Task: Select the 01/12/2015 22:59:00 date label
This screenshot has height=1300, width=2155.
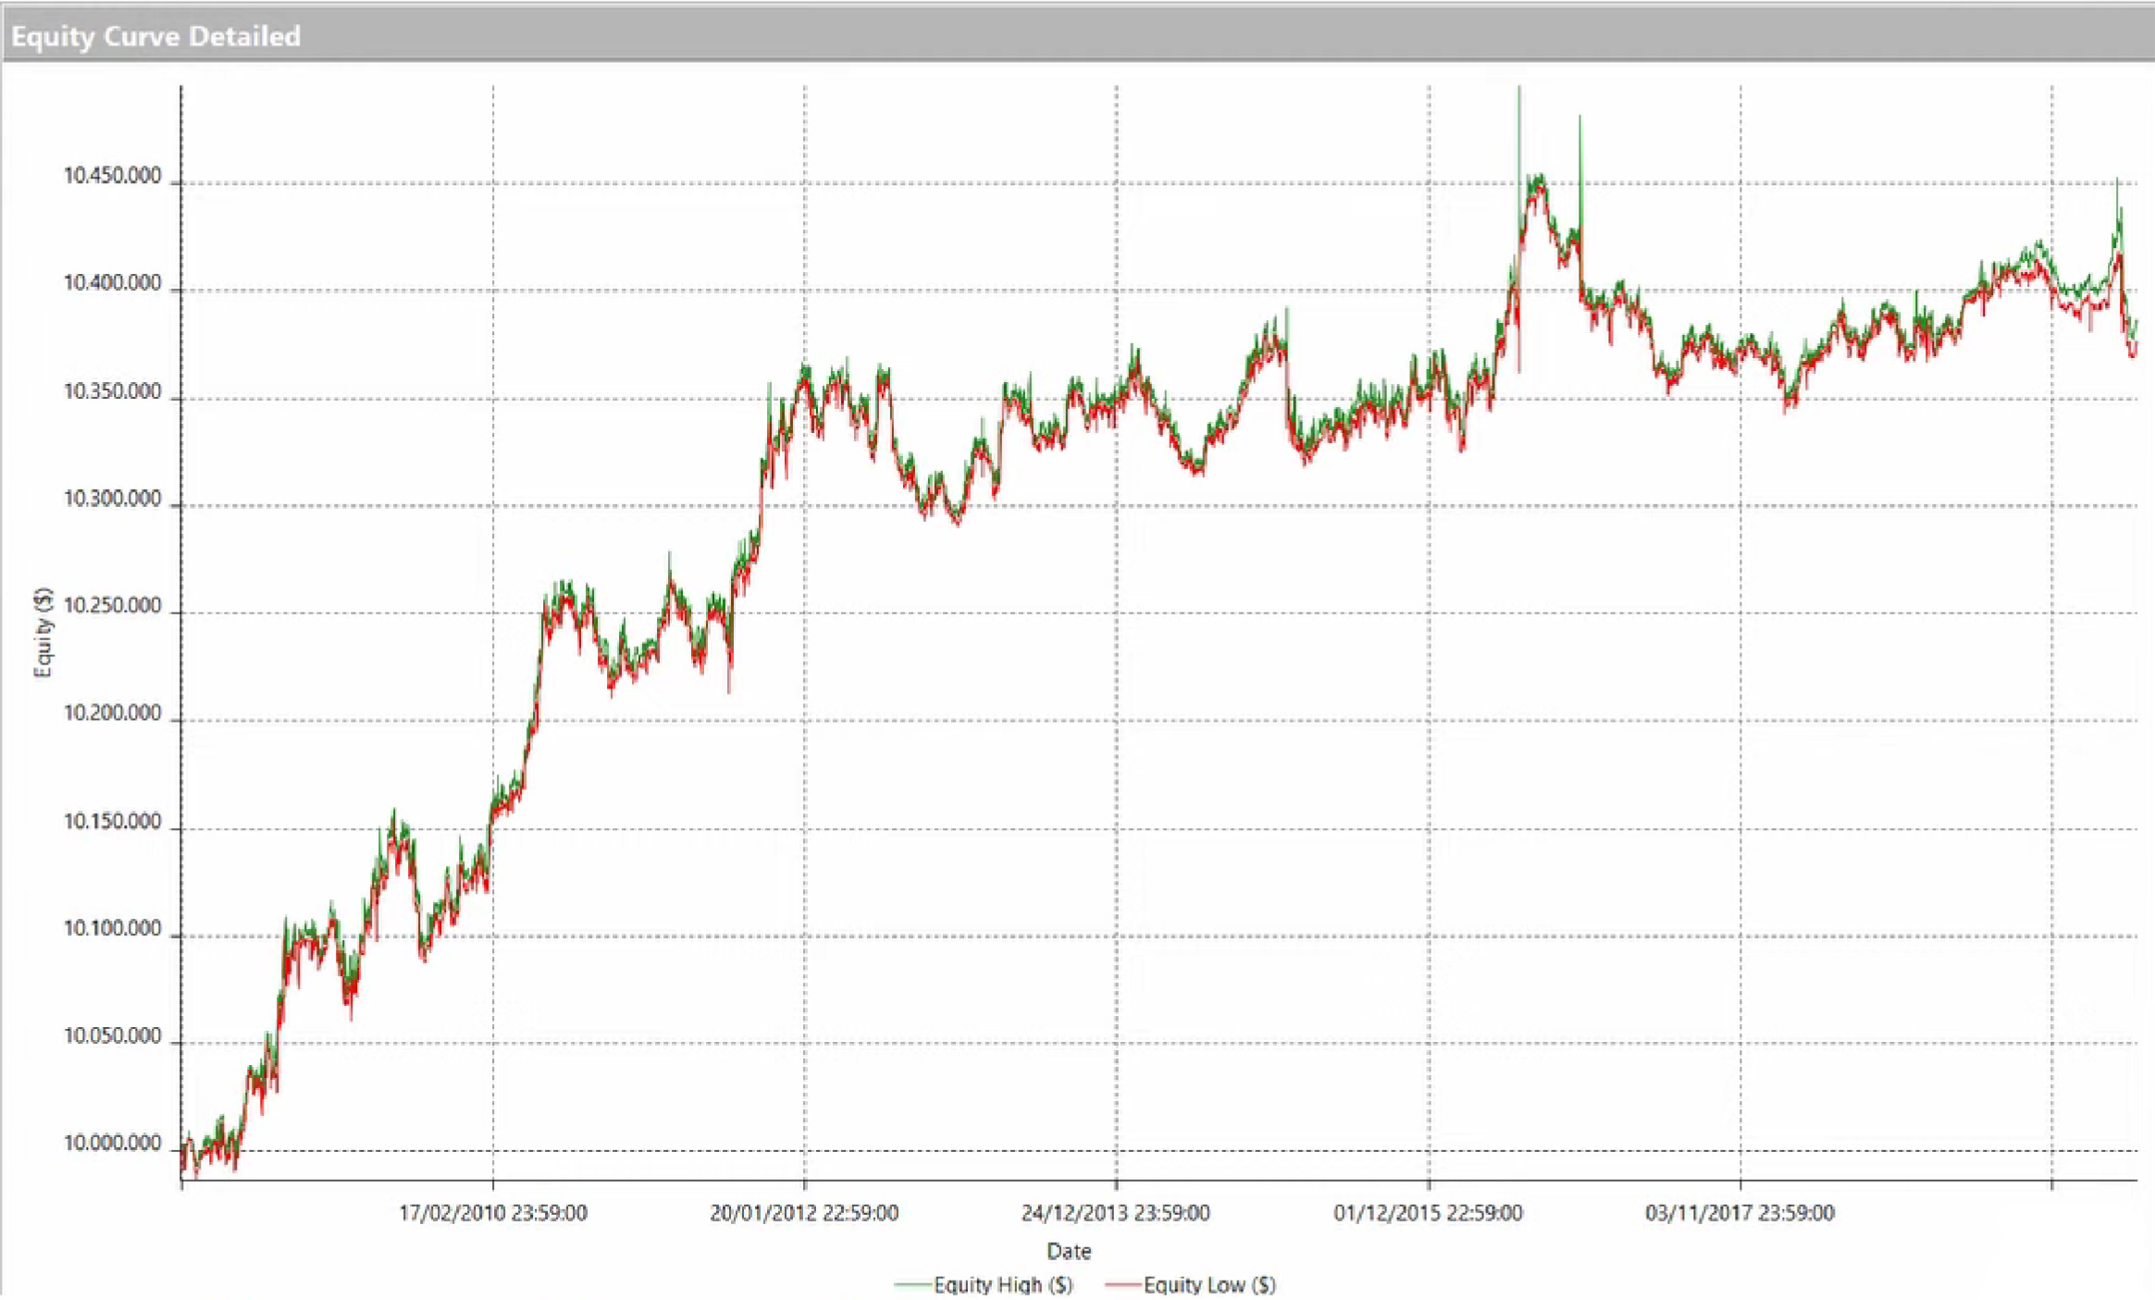Action: [x=1429, y=1209]
